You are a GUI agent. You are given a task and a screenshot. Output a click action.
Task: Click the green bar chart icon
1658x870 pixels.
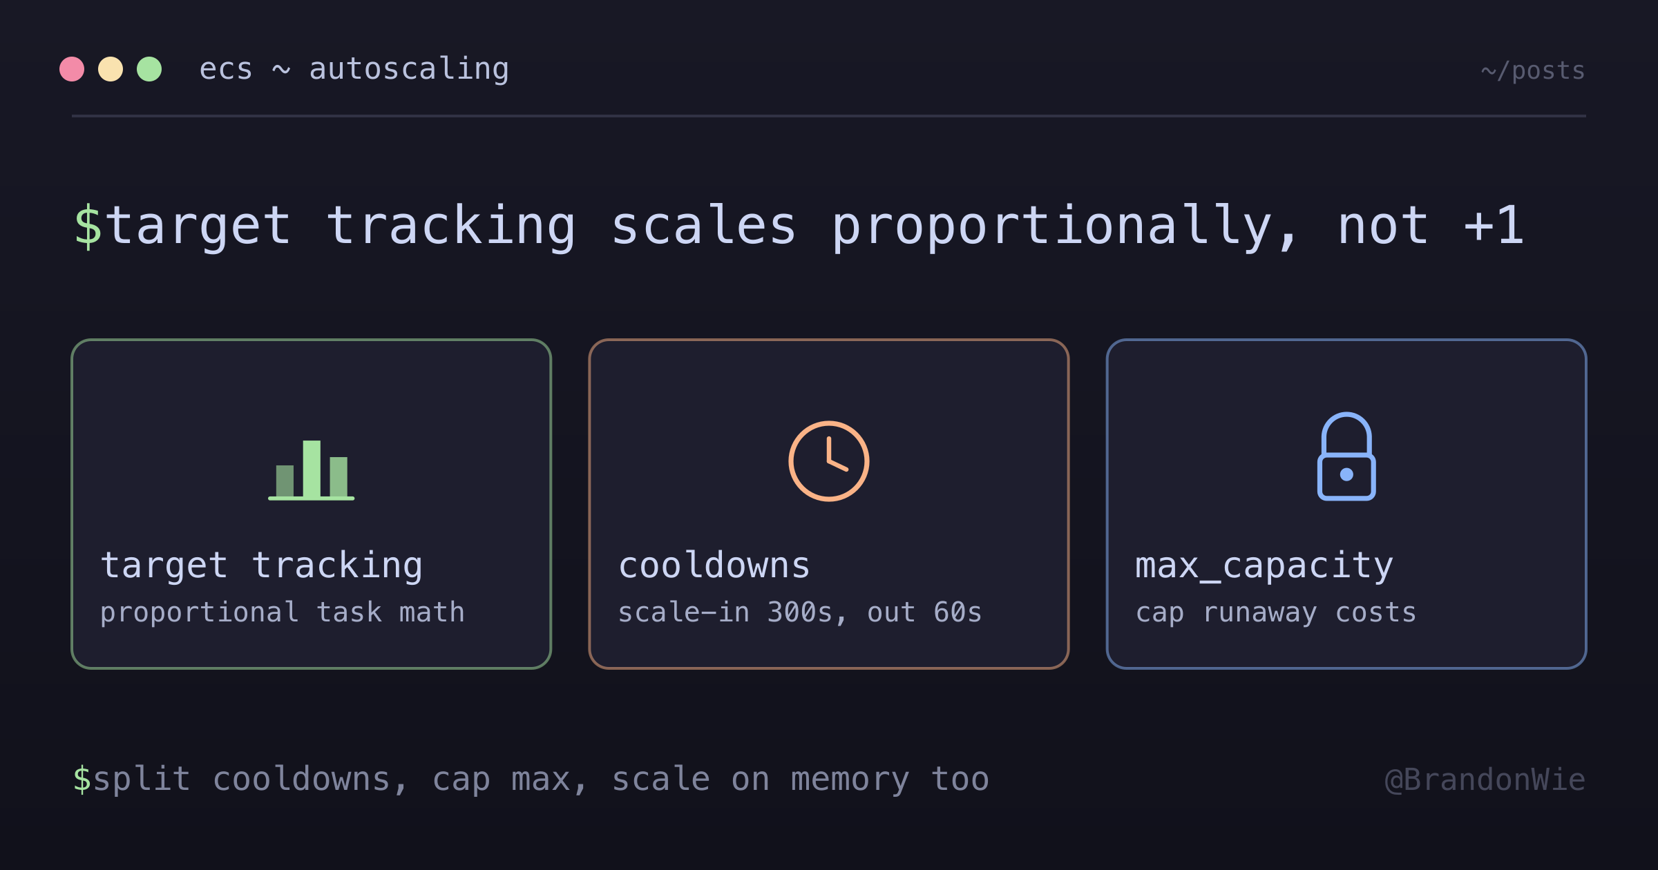tap(312, 470)
